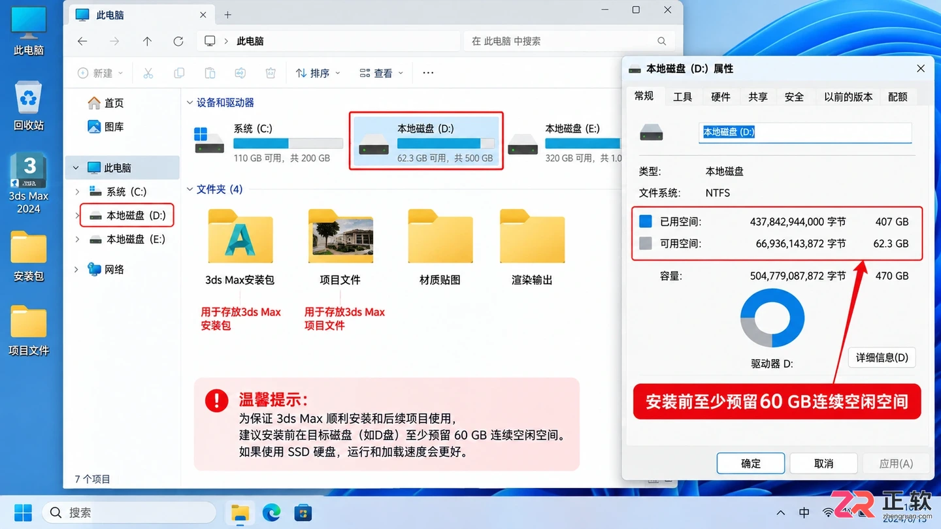
Task: Open the 项目文件 folder with house thumbnail
Action: pos(340,247)
